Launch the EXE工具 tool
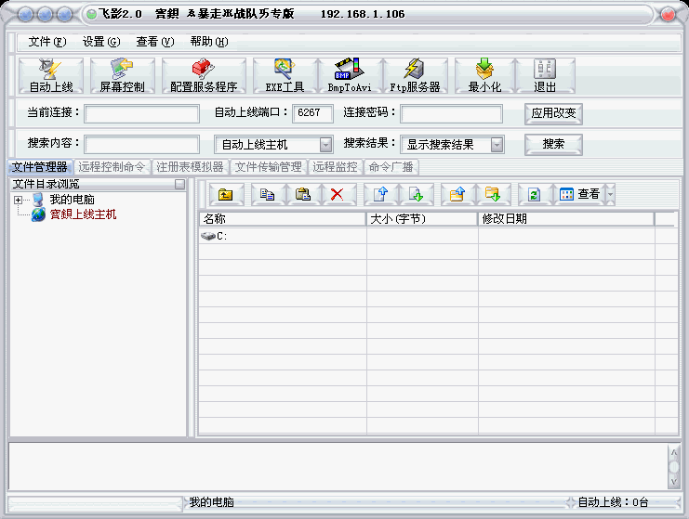This screenshot has width=689, height=519. click(285, 75)
